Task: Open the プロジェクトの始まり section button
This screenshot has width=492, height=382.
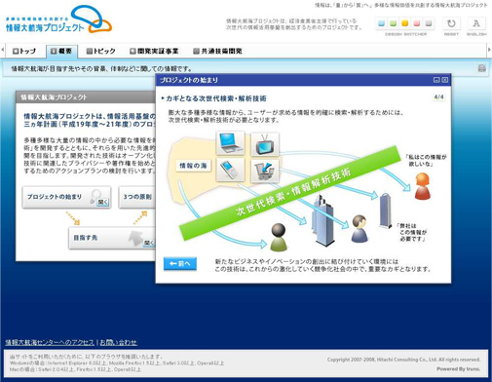Action: pyautogui.click(x=66, y=197)
